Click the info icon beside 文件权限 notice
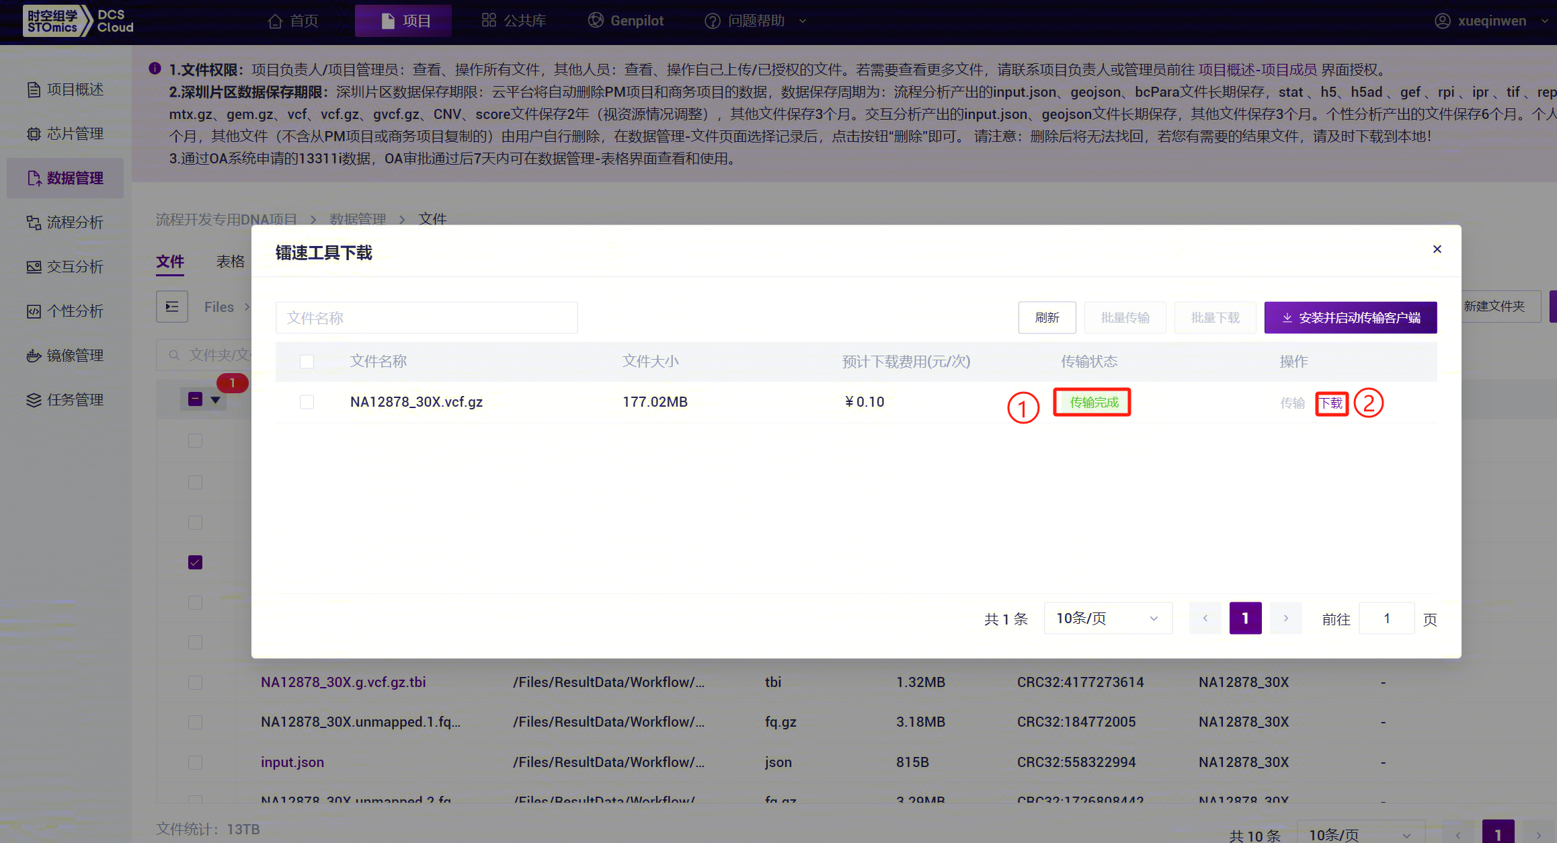 coord(155,69)
